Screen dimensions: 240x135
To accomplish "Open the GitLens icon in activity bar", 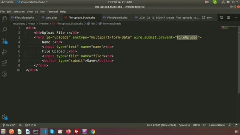I will [4, 74].
